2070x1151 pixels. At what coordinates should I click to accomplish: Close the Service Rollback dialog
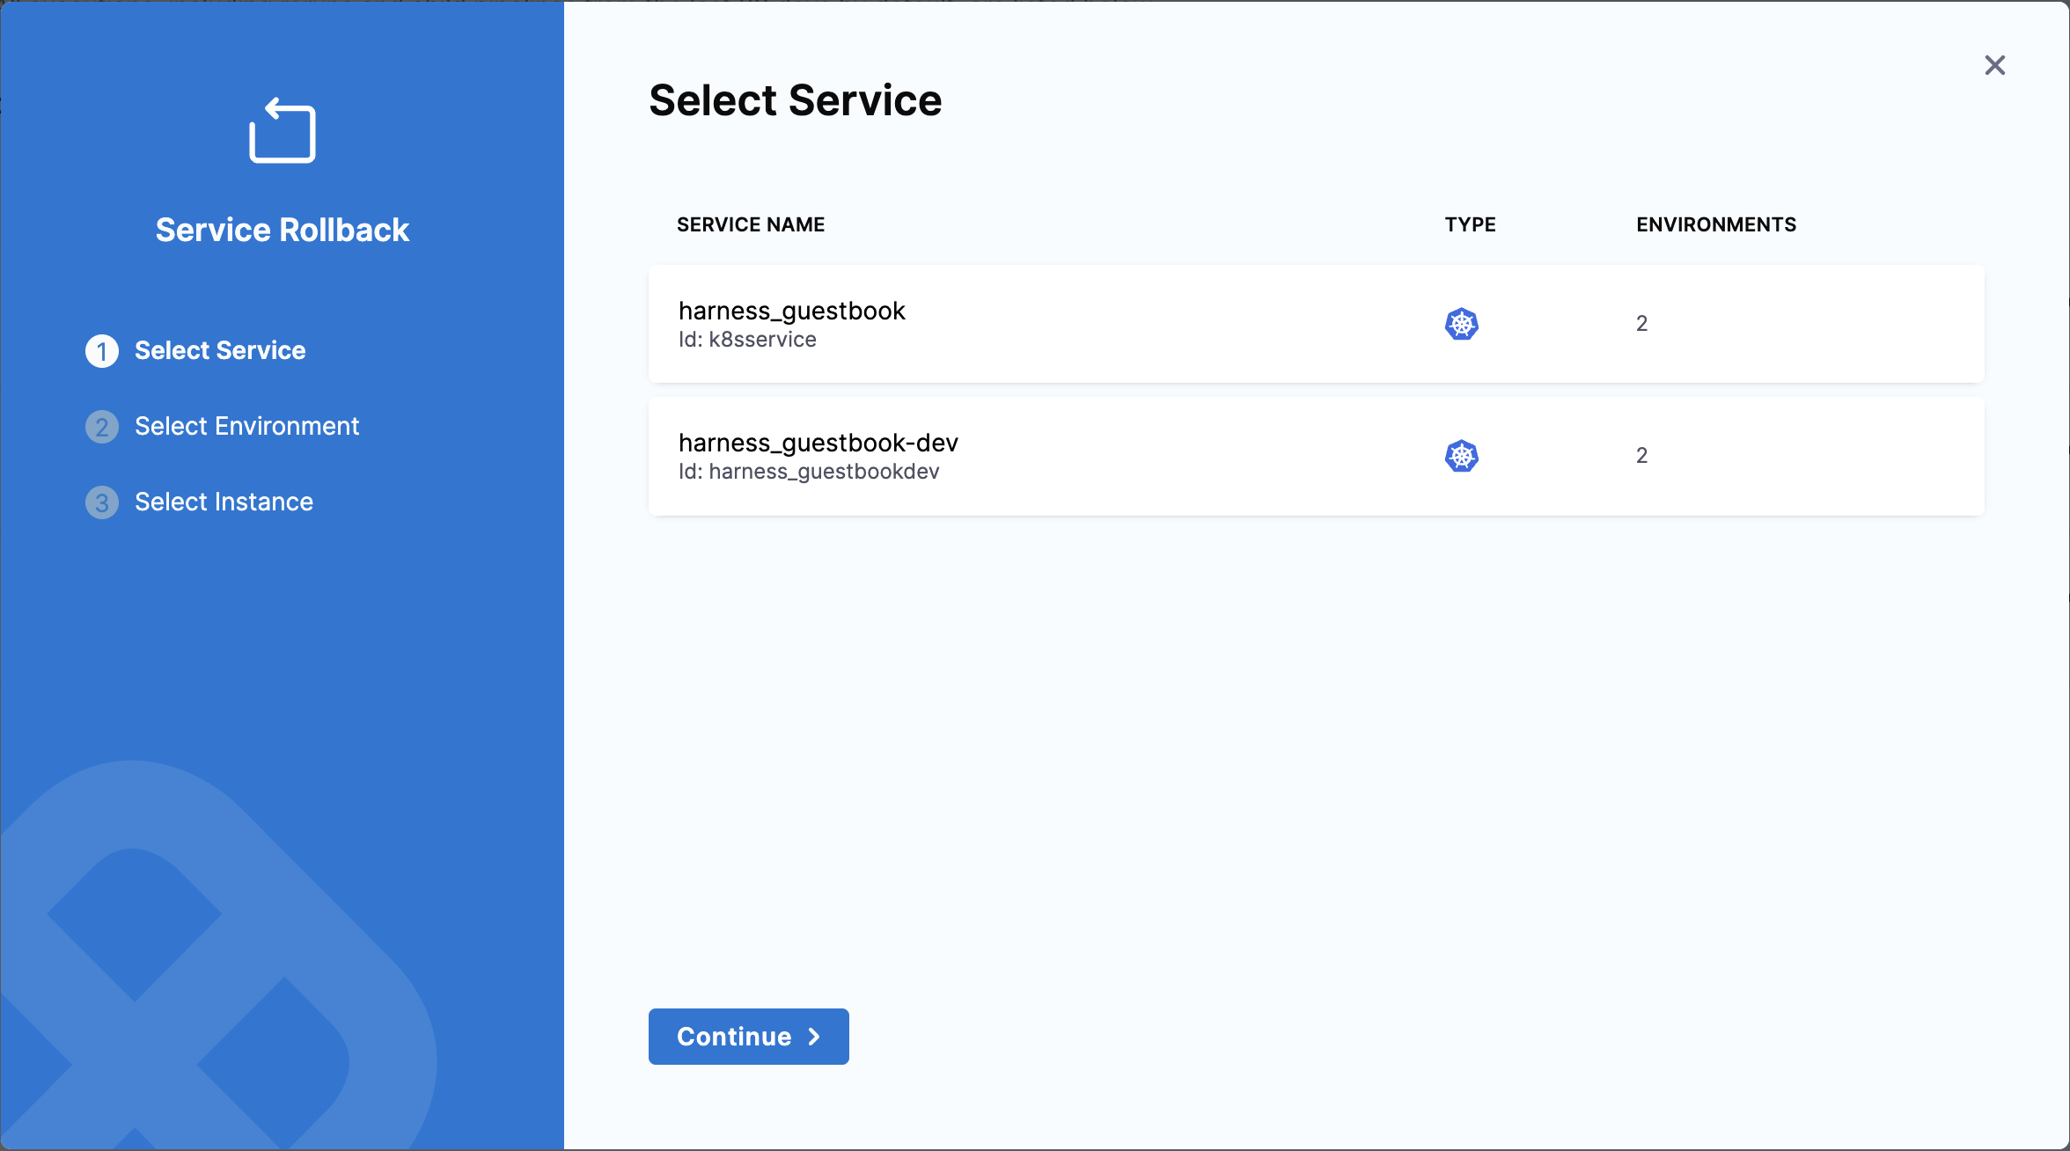pyautogui.click(x=1994, y=65)
